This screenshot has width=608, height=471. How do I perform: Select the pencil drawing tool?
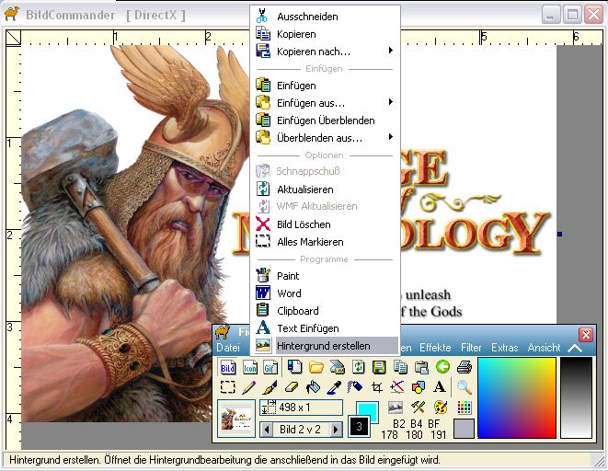(247, 387)
